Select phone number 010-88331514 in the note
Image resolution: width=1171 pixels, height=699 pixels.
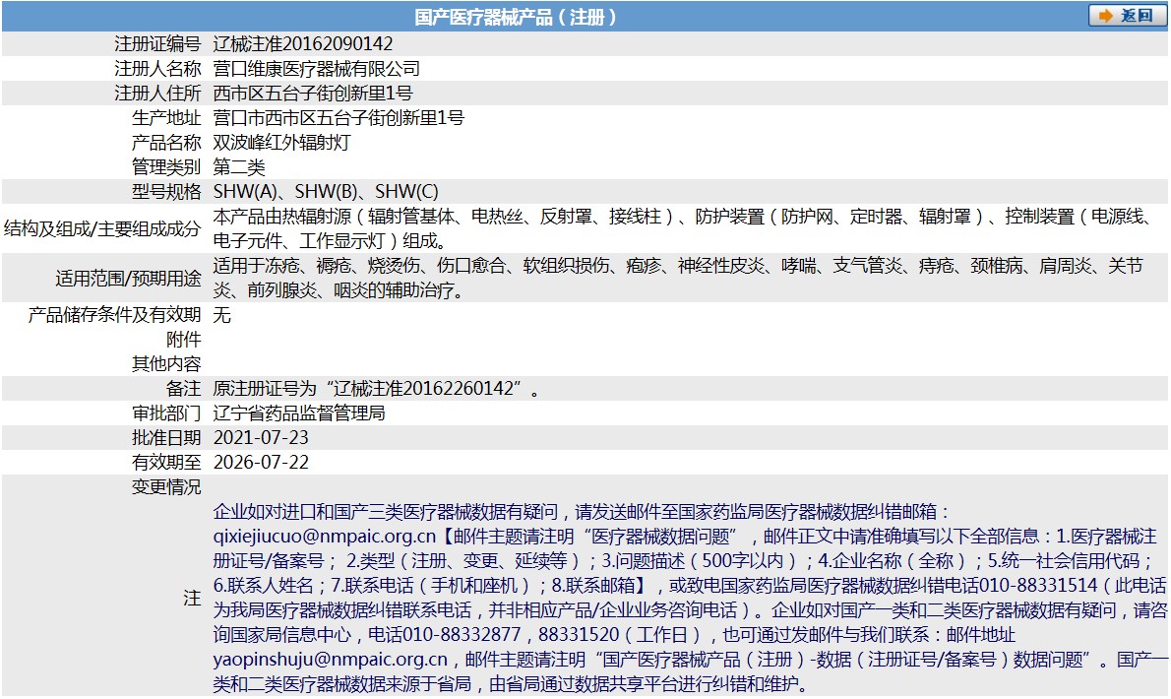(x=1038, y=586)
